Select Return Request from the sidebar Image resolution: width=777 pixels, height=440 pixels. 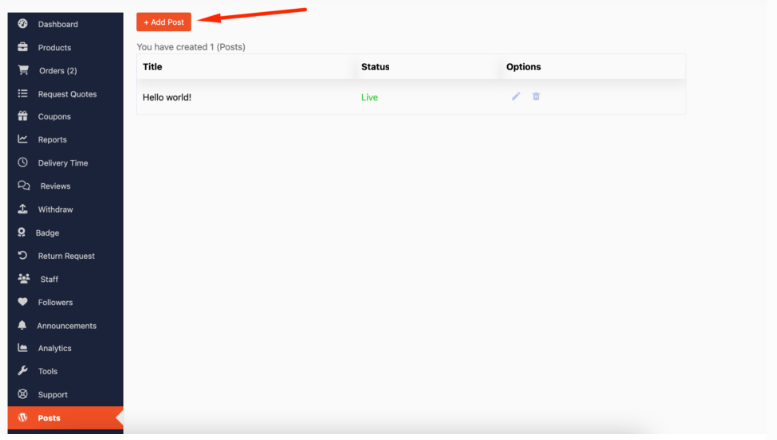coord(66,256)
